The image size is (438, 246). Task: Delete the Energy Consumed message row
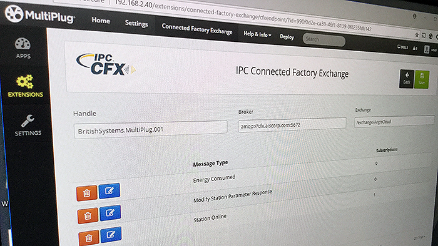click(86, 193)
